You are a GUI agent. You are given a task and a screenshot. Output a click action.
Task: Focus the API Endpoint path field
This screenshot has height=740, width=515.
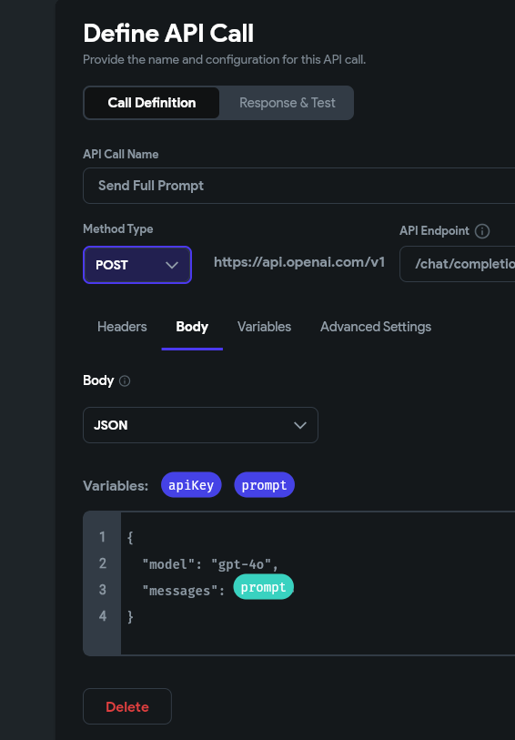pos(458,264)
